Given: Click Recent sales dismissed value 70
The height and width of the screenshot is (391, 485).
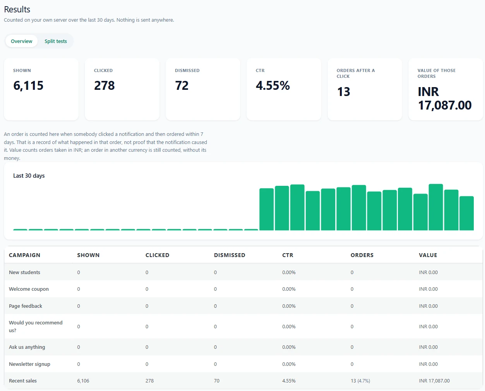Looking at the screenshot, I should tap(217, 381).
